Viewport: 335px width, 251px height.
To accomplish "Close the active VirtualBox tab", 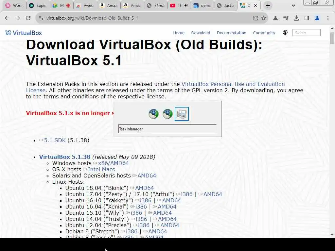I will click(x=255, y=6).
